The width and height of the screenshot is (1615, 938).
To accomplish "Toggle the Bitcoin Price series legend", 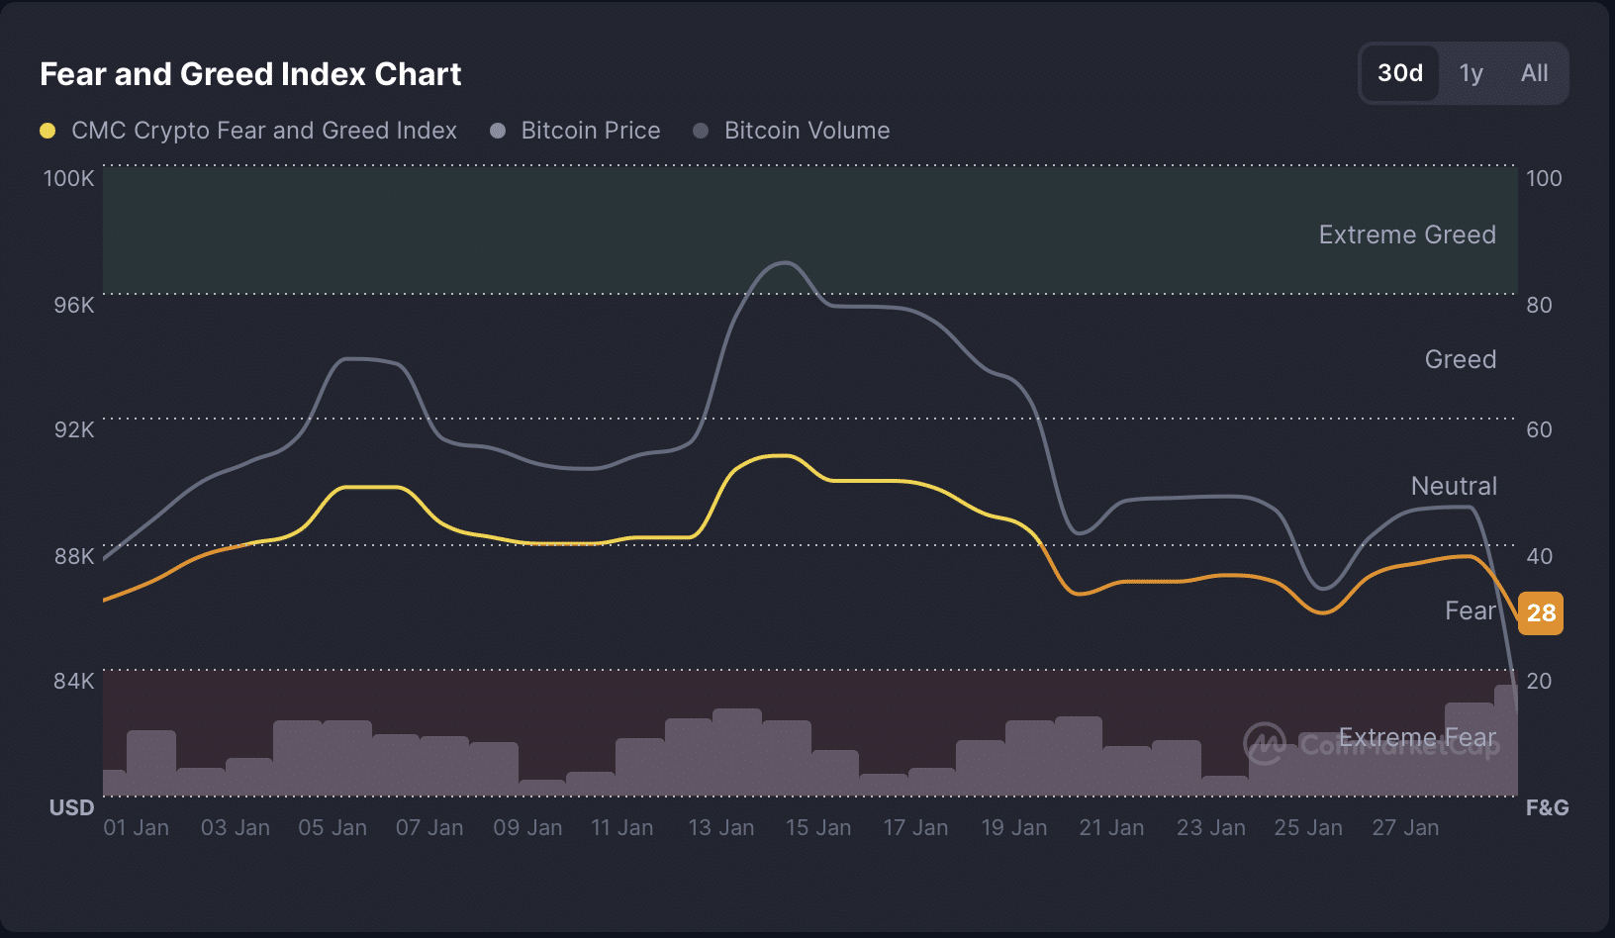I will (x=590, y=131).
